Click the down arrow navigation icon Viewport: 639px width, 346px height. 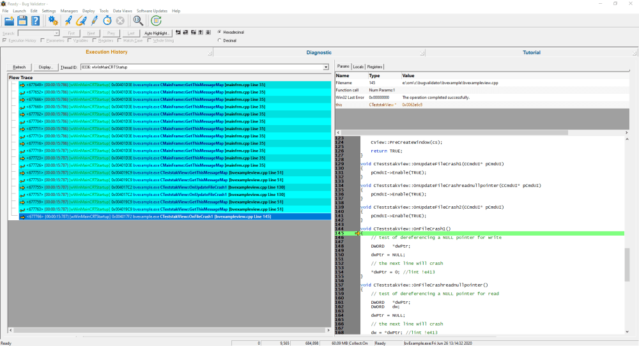click(x=208, y=32)
